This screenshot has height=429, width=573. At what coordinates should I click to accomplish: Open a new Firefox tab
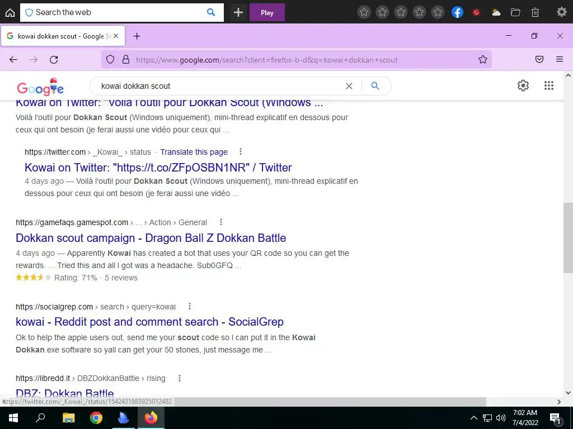137,36
